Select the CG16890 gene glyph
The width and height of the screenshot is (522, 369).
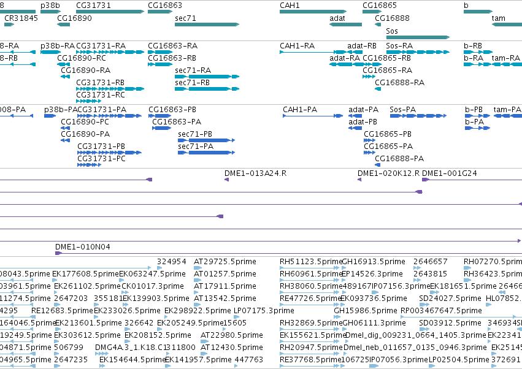(64, 25)
